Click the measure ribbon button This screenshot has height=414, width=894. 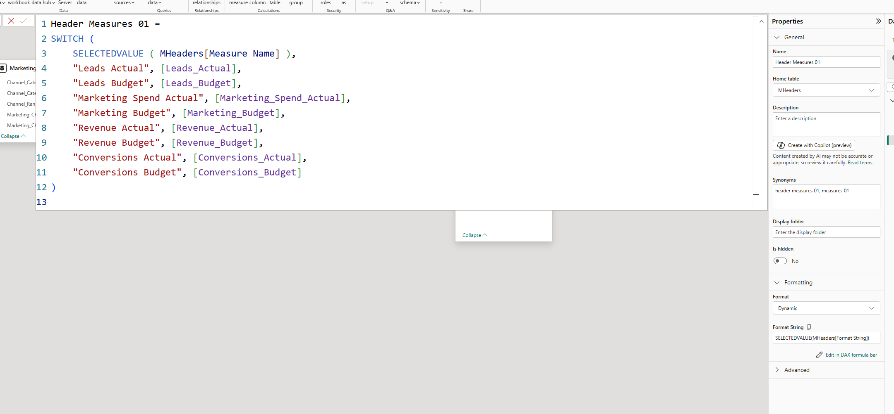point(238,2)
